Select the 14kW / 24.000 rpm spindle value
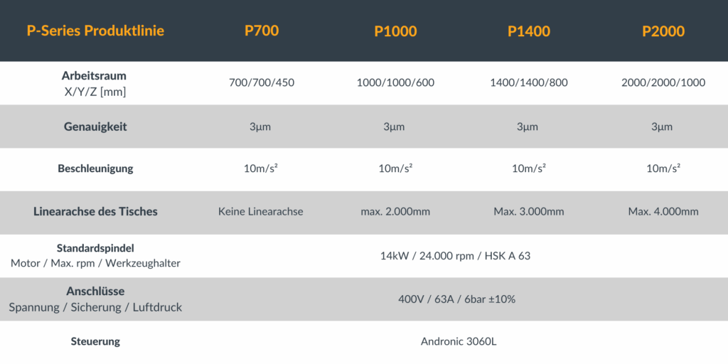This screenshot has height=364, width=728. point(455,256)
